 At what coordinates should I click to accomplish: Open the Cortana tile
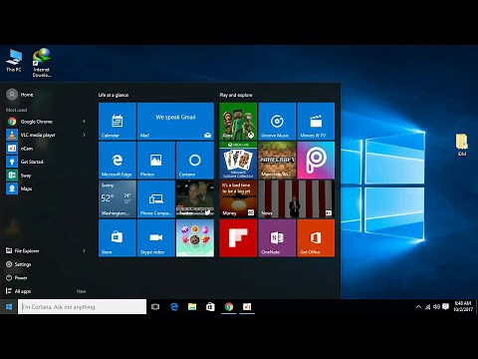point(195,160)
